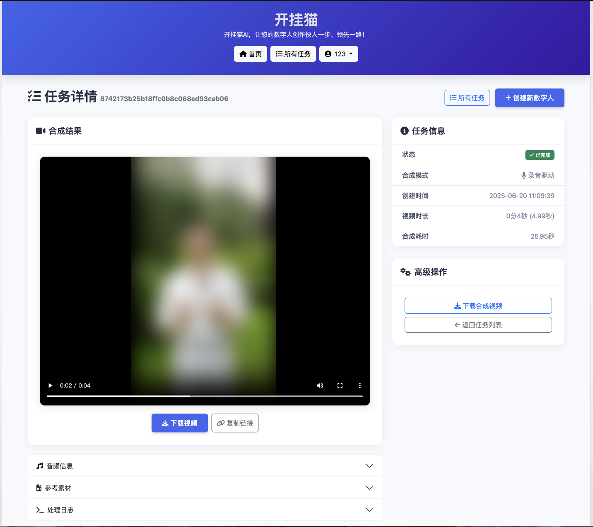The width and height of the screenshot is (593, 527).
Task: Click the 已完成 status badge
Action: pyautogui.click(x=540, y=155)
